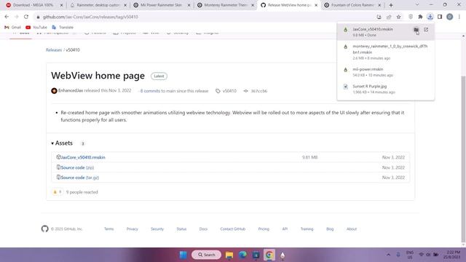Screen dimensions: 466x262
Task: Open Sunset R Purple.jpg download entry
Action: (x=385, y=89)
